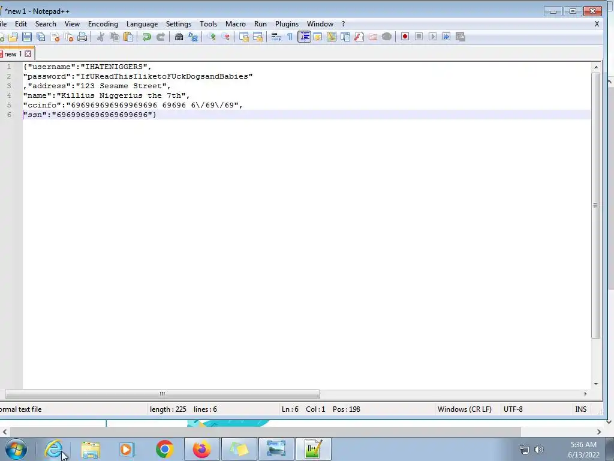Click 'UTF-8' encoding in status bar
Image resolution: width=614 pixels, height=461 pixels.
pos(513,409)
